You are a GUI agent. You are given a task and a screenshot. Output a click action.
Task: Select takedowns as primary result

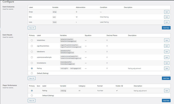click(x=32, y=52)
